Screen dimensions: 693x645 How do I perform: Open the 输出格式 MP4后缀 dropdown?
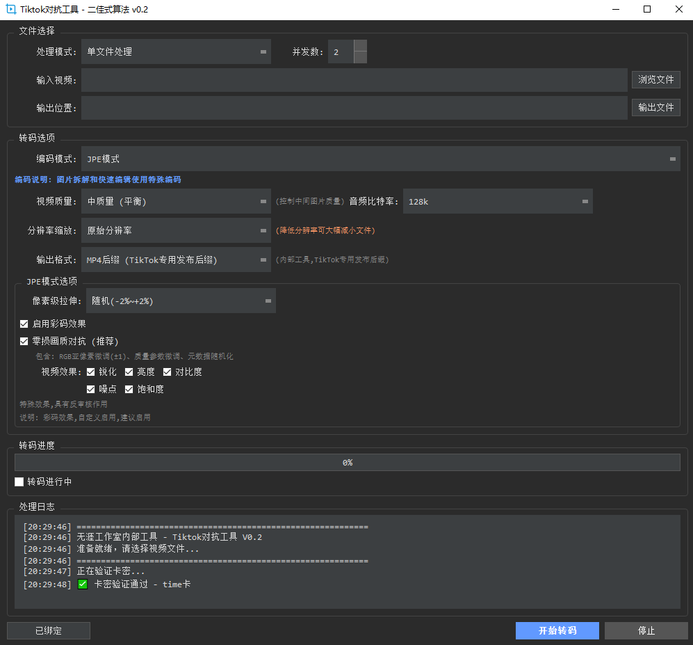coord(176,260)
